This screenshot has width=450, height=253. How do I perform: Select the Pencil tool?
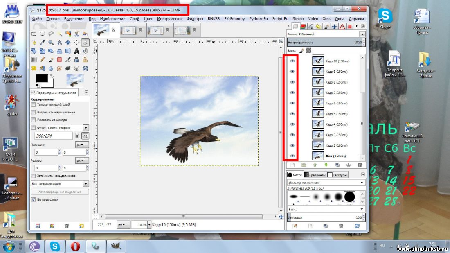[42, 60]
